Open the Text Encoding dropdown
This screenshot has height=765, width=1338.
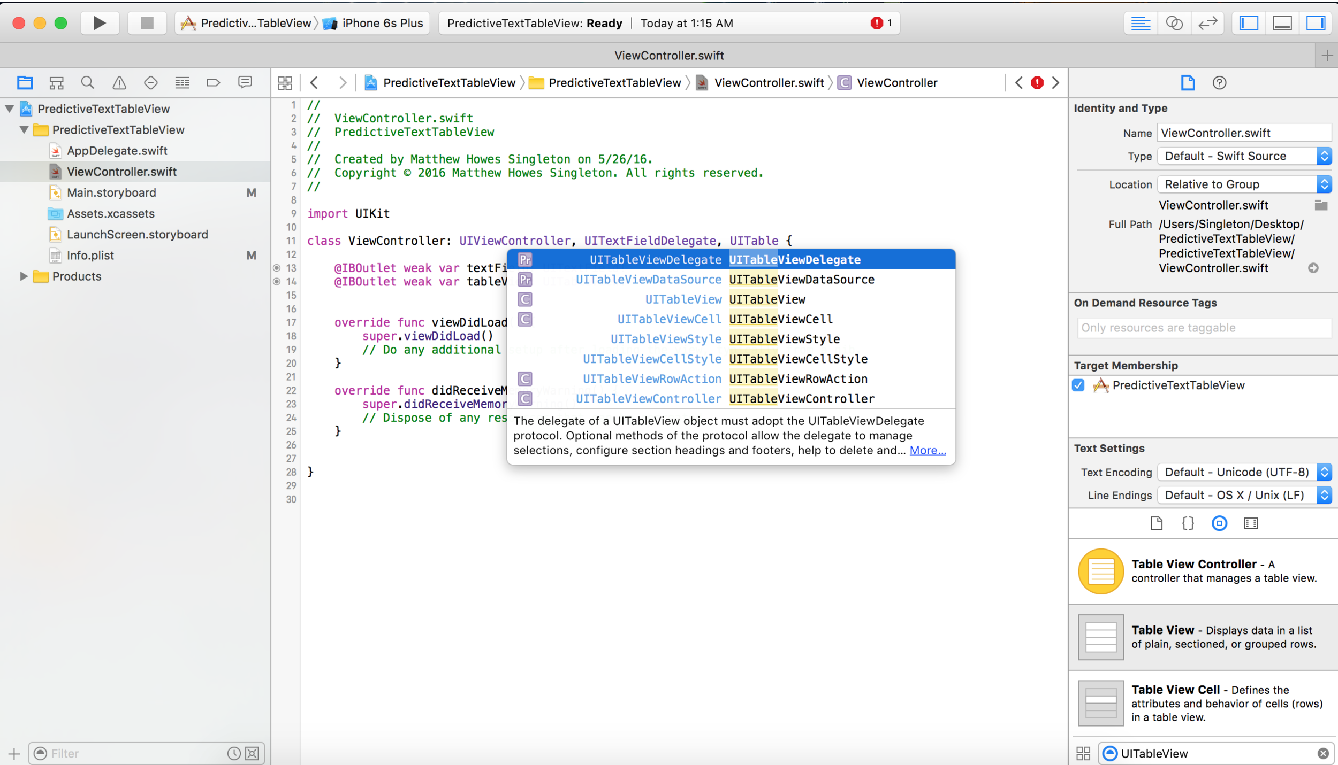[x=1244, y=472]
